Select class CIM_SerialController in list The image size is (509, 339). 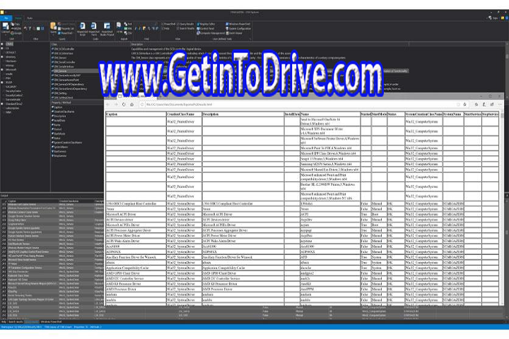click(64, 62)
